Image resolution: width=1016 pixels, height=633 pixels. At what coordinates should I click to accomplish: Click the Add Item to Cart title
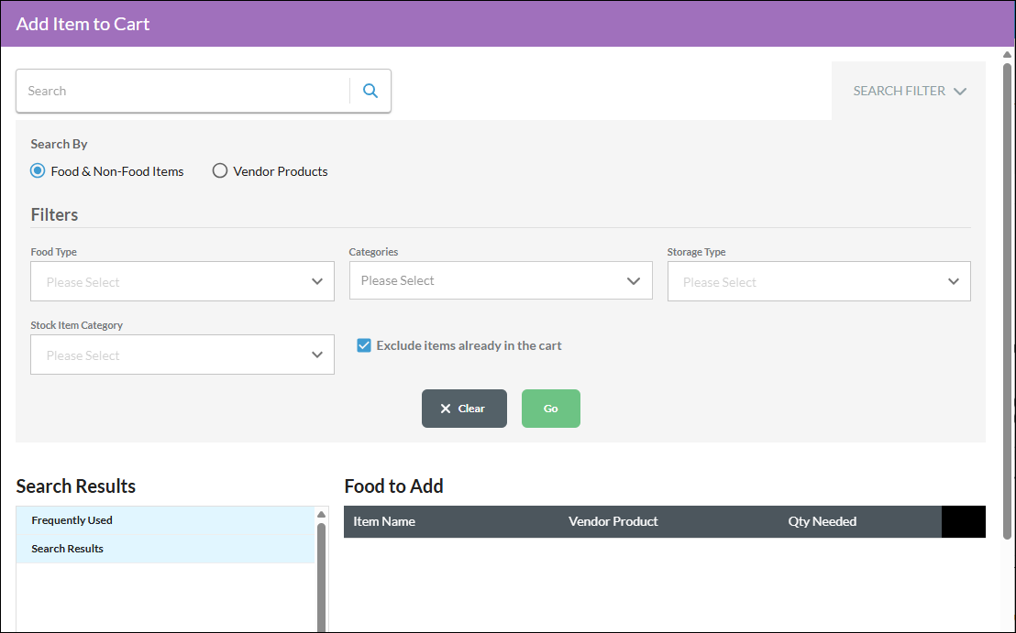coord(83,24)
